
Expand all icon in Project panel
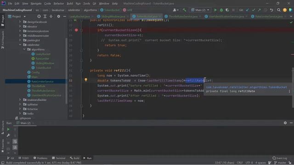pyautogui.click(x=45, y=16)
